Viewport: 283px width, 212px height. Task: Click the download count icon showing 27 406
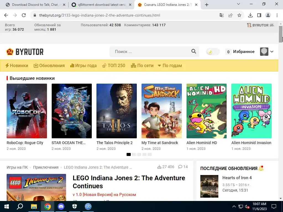(x=159, y=167)
